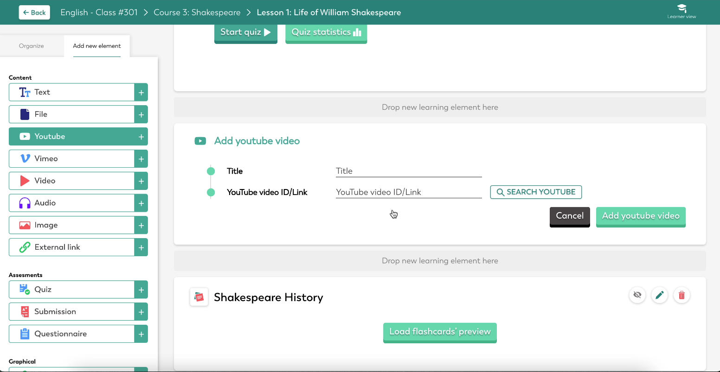Select the Image content icon
This screenshot has height=372, width=720.
pos(24,225)
